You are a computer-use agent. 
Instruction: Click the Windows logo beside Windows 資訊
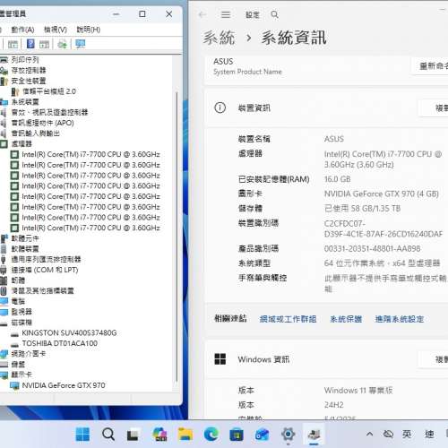pos(220,359)
